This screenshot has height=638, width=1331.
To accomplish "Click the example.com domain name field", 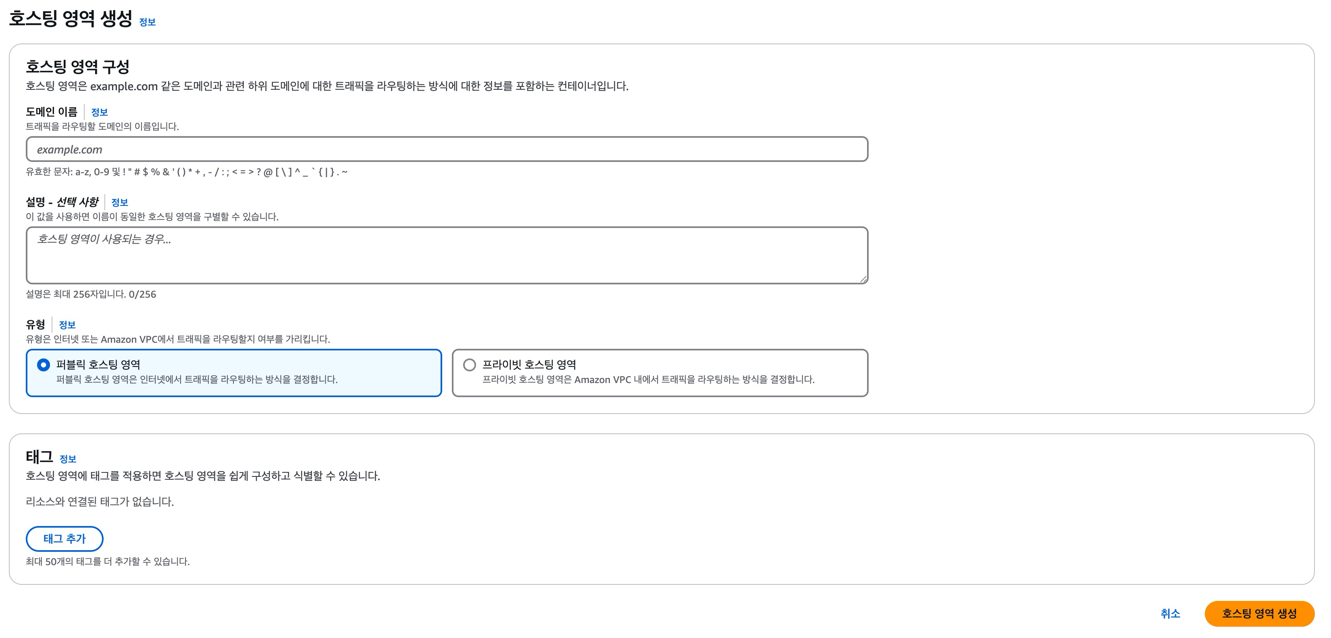I will pyautogui.click(x=447, y=149).
